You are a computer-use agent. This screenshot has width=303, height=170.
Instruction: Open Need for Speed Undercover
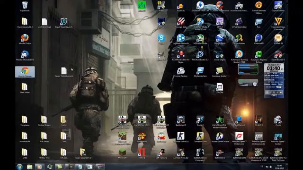pyautogui.click(x=239, y=138)
